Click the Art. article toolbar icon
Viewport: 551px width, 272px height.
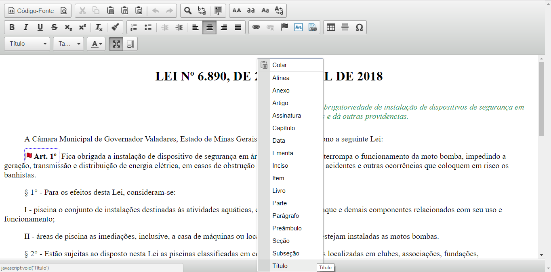pyautogui.click(x=299, y=27)
